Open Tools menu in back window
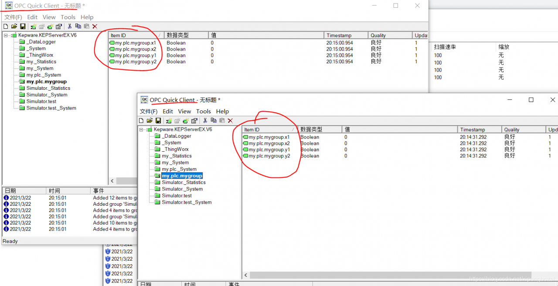This screenshot has width=558, height=286. (68, 17)
